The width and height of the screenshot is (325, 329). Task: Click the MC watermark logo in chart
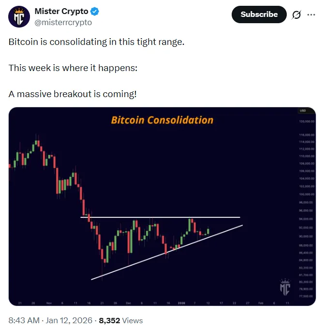pos(285,286)
